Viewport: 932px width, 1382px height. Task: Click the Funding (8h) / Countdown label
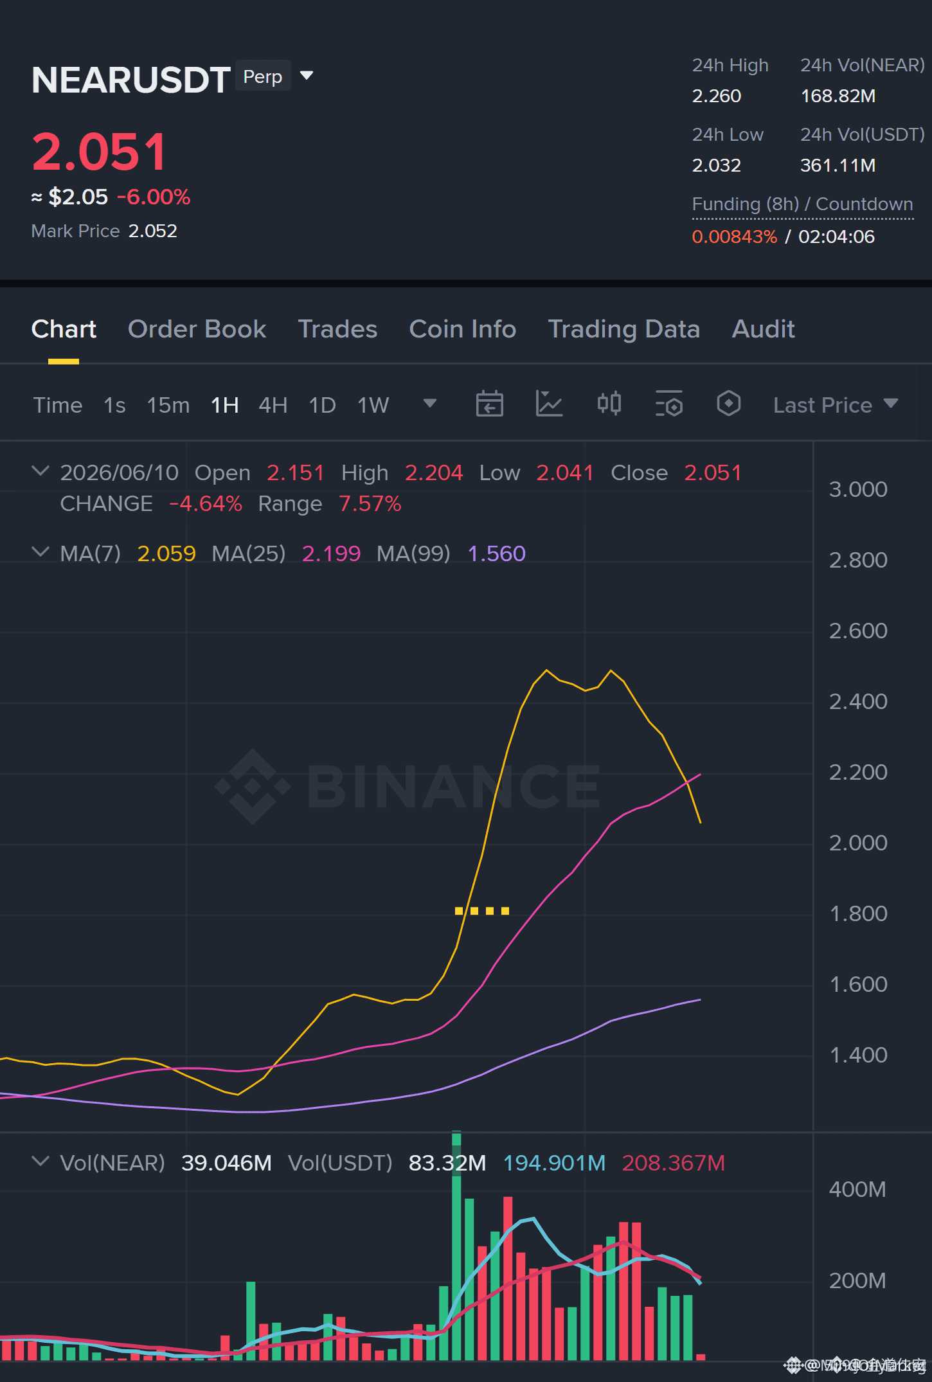click(802, 204)
